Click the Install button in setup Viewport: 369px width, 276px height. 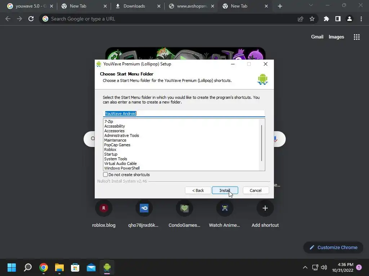click(225, 190)
